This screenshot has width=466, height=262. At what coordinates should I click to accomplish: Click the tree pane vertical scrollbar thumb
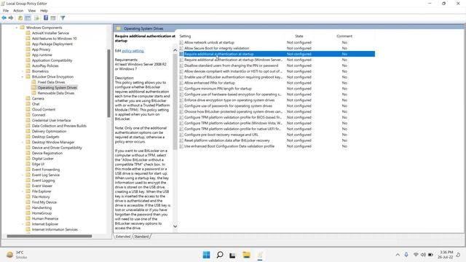tap(108, 83)
